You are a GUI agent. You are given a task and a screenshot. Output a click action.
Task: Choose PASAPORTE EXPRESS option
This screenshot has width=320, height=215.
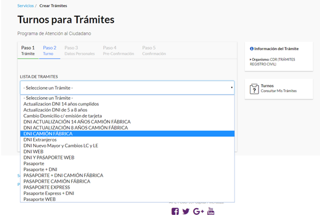coord(128,187)
